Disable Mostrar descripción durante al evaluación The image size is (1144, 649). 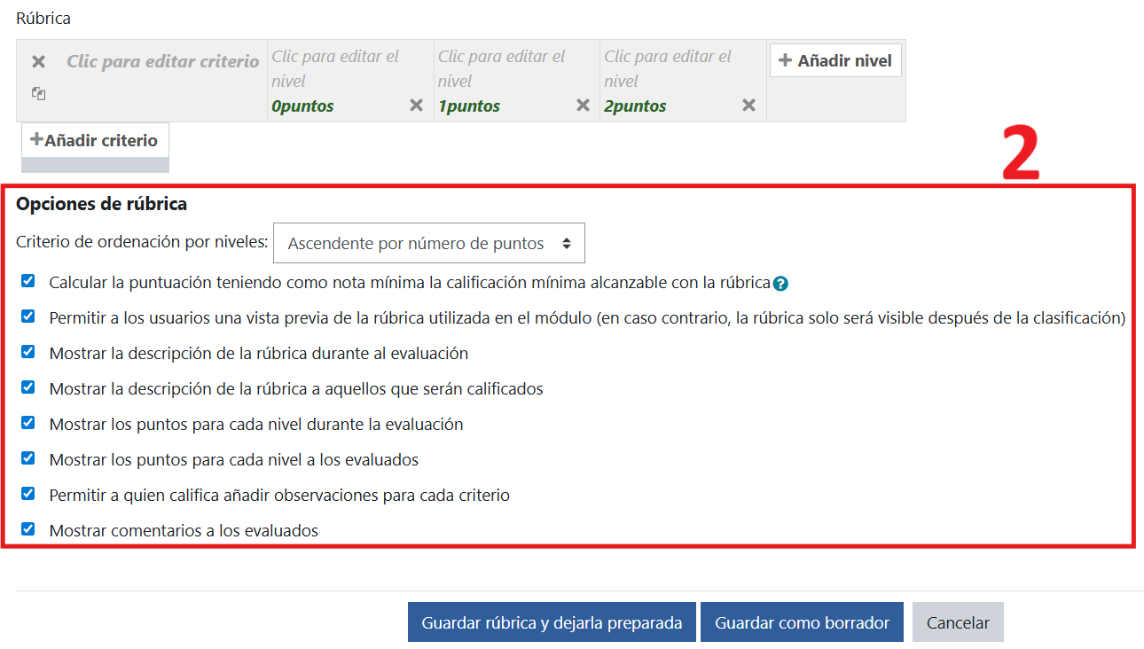(28, 352)
